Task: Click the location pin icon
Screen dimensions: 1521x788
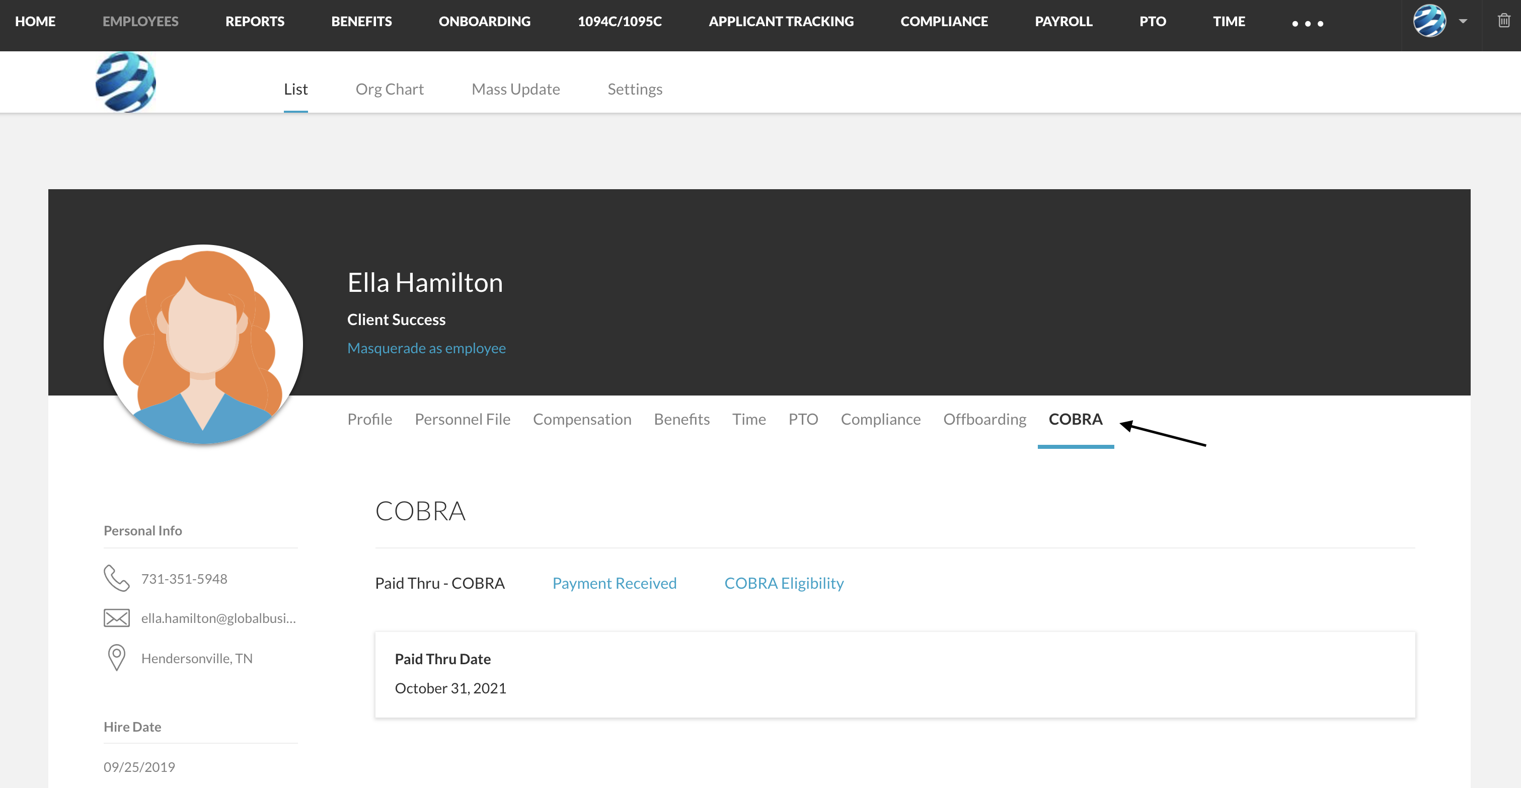Action: point(116,658)
